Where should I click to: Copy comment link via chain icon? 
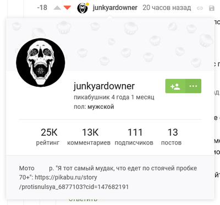[x=200, y=8]
